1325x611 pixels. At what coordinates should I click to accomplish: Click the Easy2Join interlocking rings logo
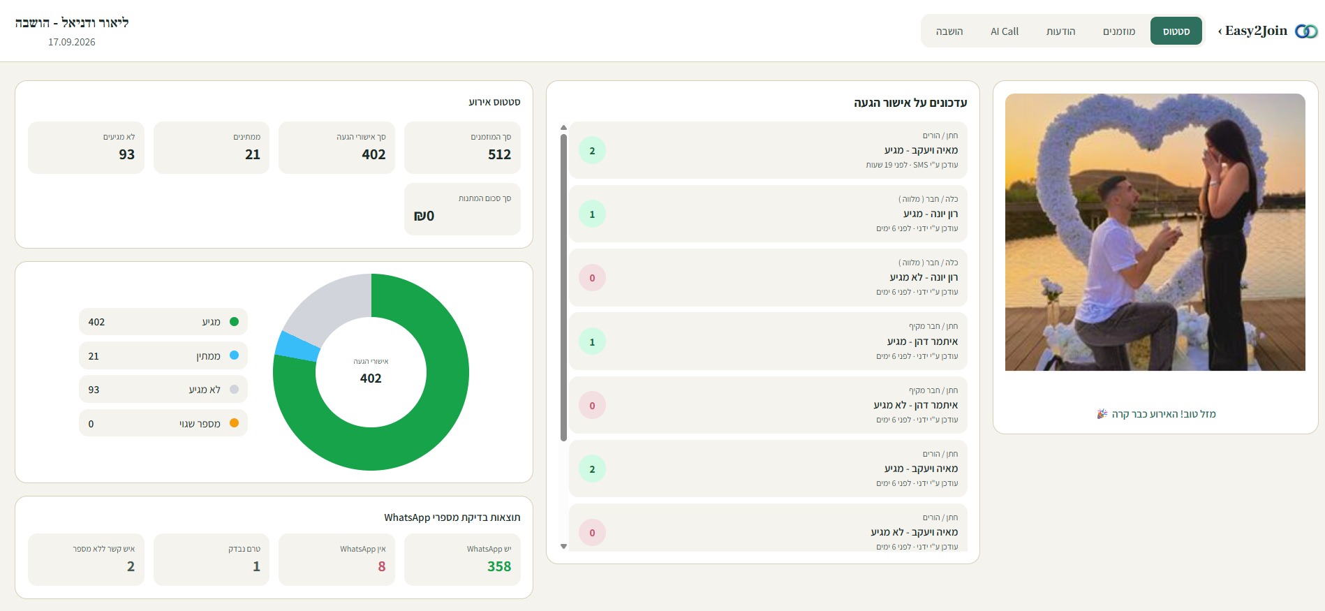coord(1306,31)
